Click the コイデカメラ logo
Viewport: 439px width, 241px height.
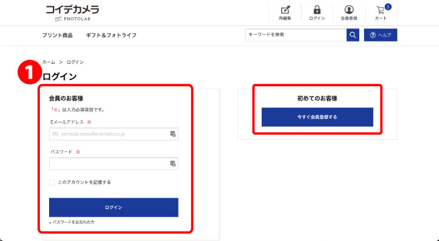[x=72, y=12]
